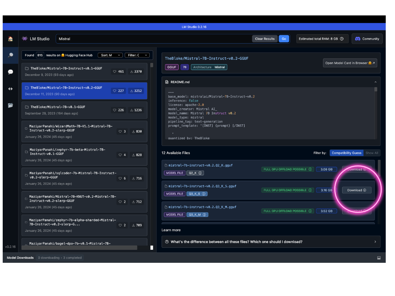The image size is (395, 296).
Task: Collapse the README.md section
Action: 375,82
